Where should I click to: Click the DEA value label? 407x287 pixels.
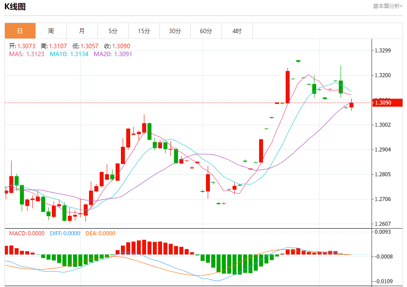click(100, 233)
